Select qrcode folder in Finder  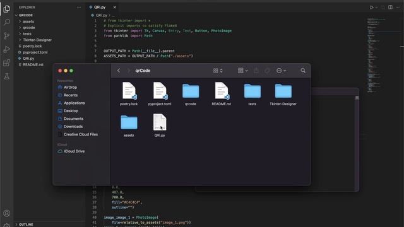click(x=191, y=94)
